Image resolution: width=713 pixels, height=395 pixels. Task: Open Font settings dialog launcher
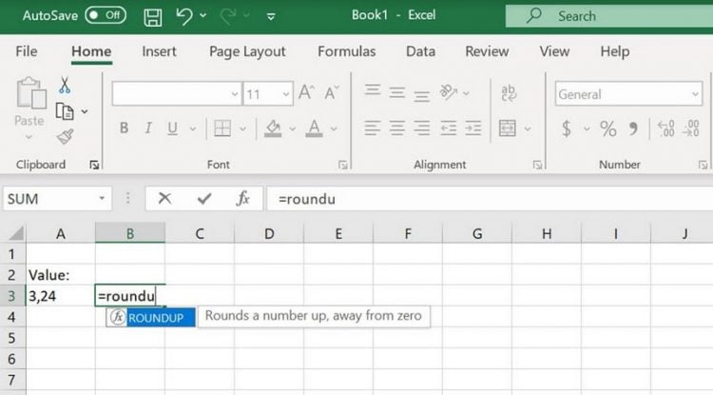[343, 165]
